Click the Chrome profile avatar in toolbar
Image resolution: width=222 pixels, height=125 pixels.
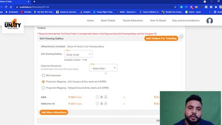coord(221,7)
